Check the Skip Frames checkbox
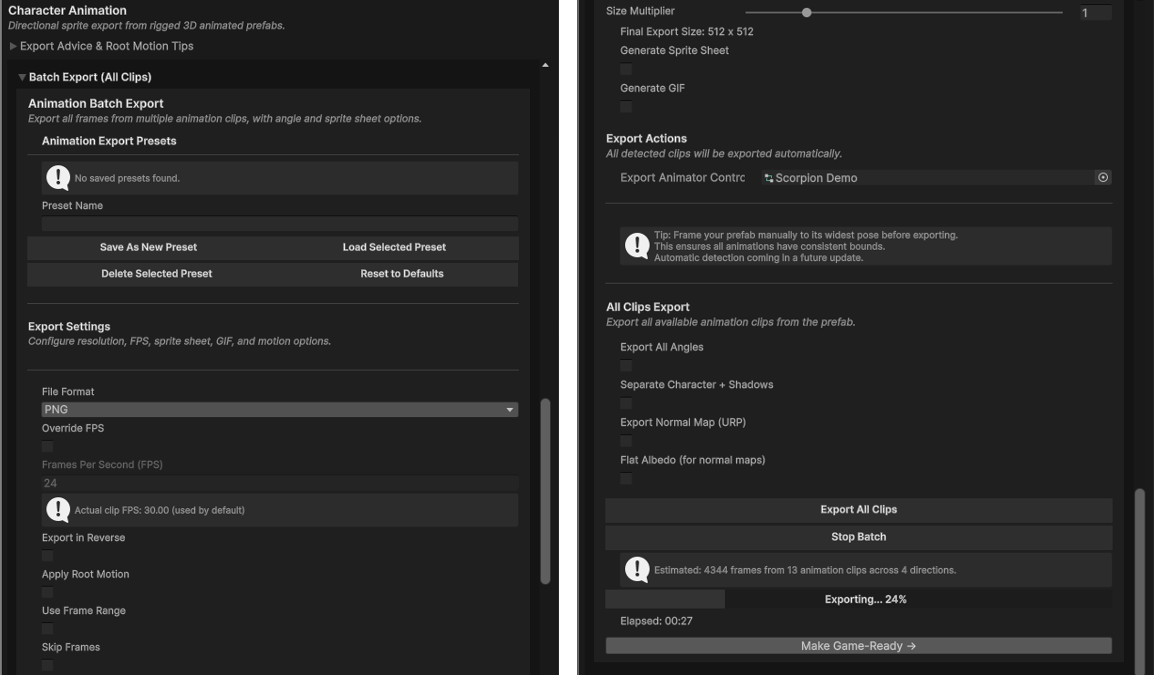 tap(47, 665)
